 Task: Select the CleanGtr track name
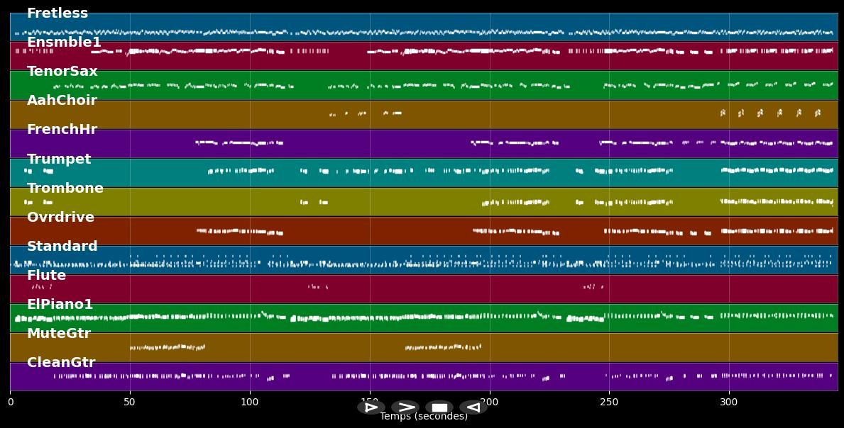(x=61, y=363)
